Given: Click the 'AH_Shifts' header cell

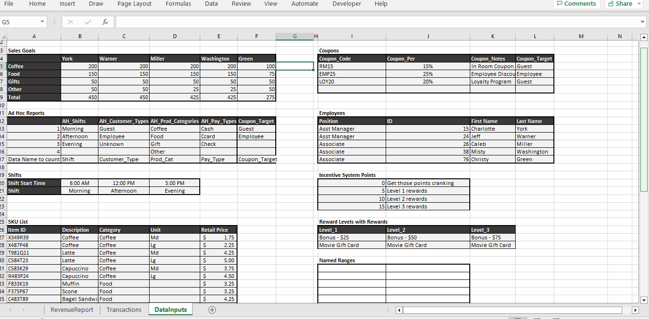Looking at the screenshot, I should pos(79,121).
